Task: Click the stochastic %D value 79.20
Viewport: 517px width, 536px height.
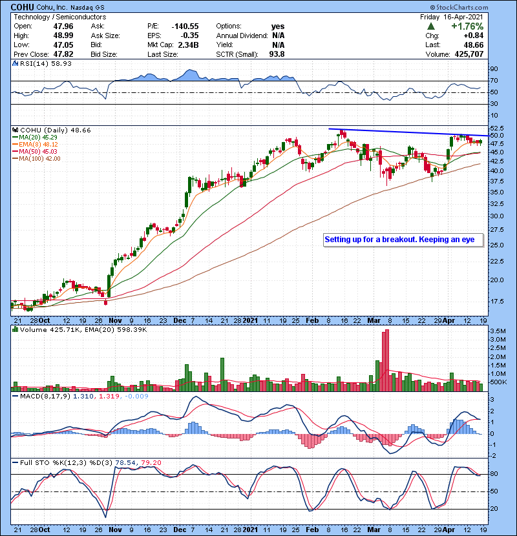Action: click(x=151, y=462)
